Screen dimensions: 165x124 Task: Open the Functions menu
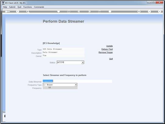pos(28,7)
